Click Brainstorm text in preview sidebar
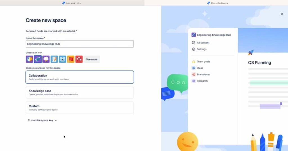 [203, 75]
